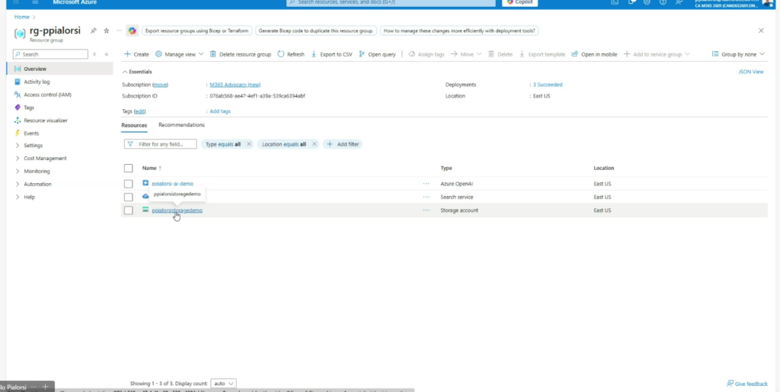Image resolution: width=780 pixels, height=392 pixels.
Task: Pin the rg-ppialorsi resource group
Action: [x=94, y=31]
